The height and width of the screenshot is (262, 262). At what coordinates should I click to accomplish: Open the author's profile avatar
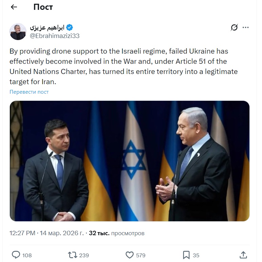pos(18,32)
